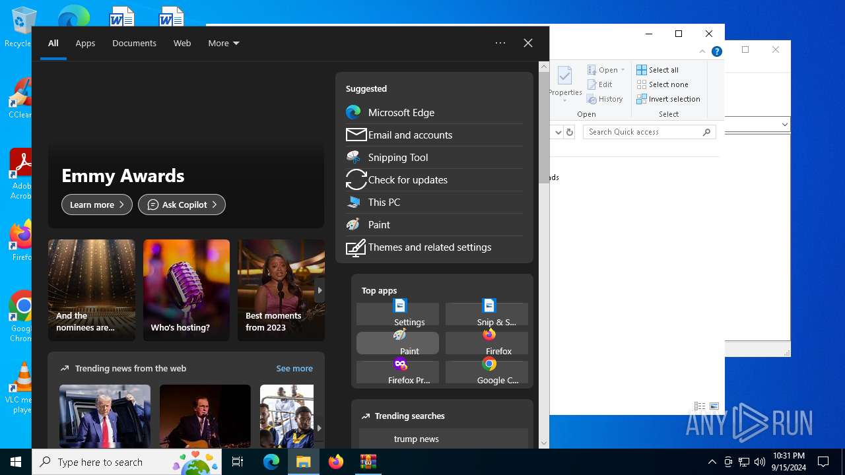
Task: Open Google Chrome tile in Top apps
Action: pyautogui.click(x=487, y=372)
